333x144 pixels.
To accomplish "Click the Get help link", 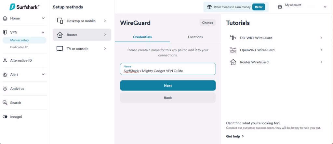I will pyautogui.click(x=235, y=137).
